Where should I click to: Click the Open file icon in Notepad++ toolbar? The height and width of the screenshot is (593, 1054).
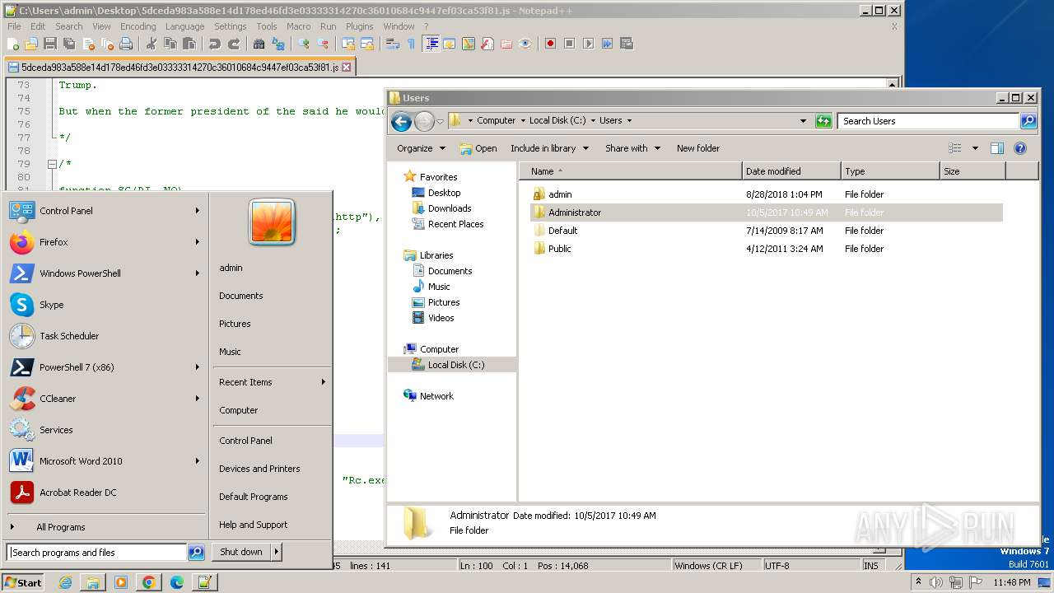(x=31, y=44)
